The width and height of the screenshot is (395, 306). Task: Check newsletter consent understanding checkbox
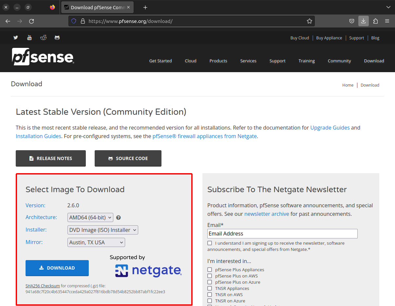(x=210, y=243)
